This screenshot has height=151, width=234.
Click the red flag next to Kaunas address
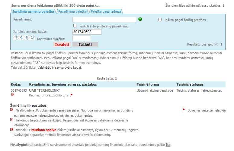(72, 95)
